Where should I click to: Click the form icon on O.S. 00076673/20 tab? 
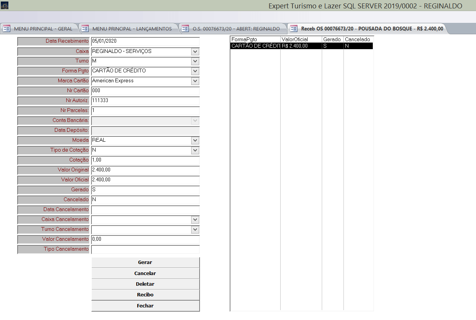(x=185, y=29)
